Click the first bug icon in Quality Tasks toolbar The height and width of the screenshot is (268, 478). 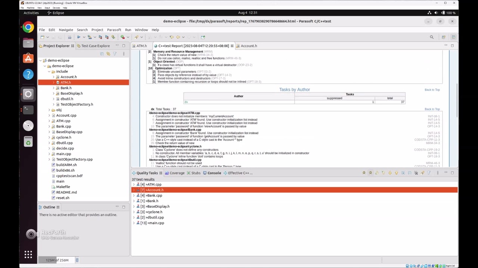pos(364,173)
